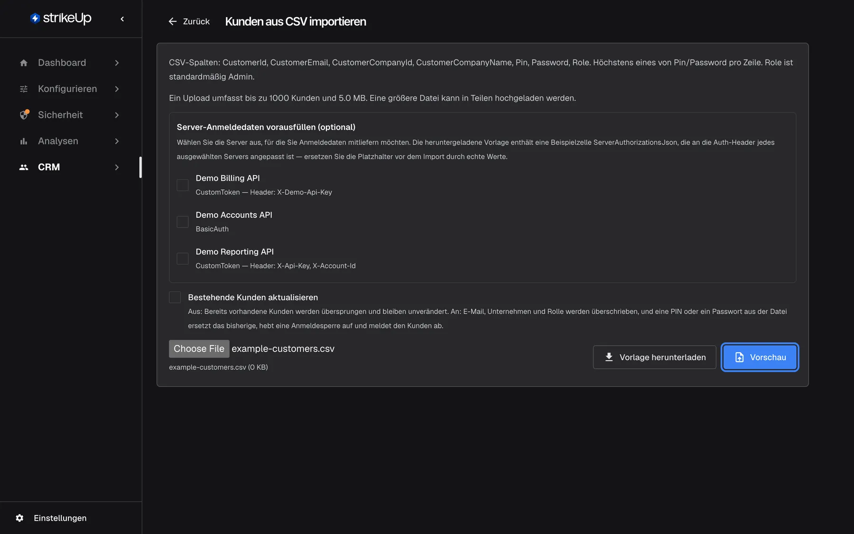Collapse the sidebar with the arrow icon
The width and height of the screenshot is (854, 534).
click(122, 19)
